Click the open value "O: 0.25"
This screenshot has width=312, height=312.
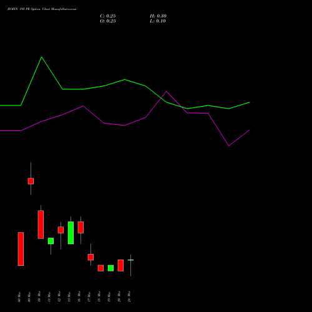pos(108,21)
